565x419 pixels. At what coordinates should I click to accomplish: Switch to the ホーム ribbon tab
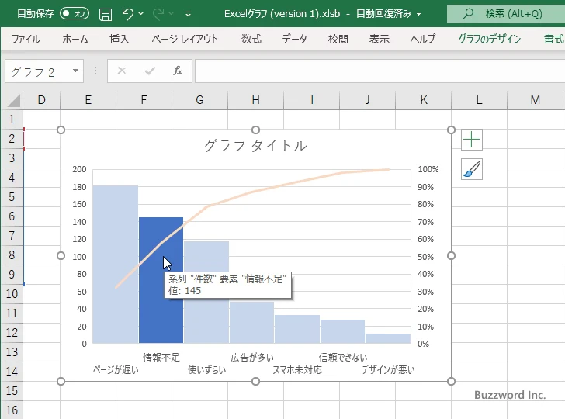75,39
